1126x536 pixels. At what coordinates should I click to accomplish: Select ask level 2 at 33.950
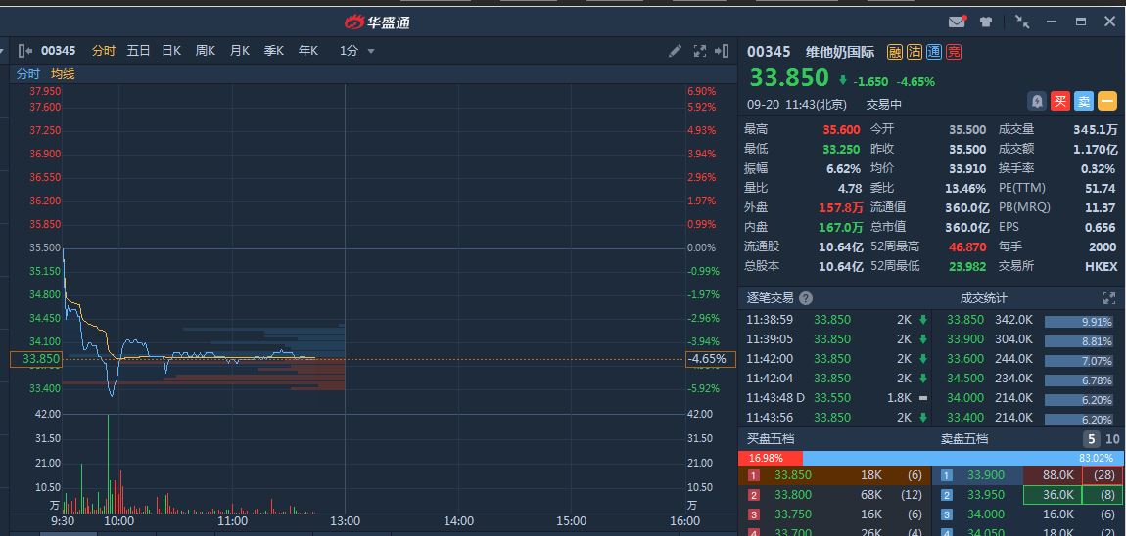pyautogui.click(x=1028, y=494)
